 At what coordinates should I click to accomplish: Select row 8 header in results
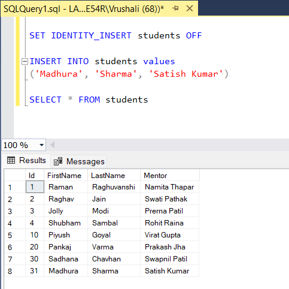(x=15, y=271)
